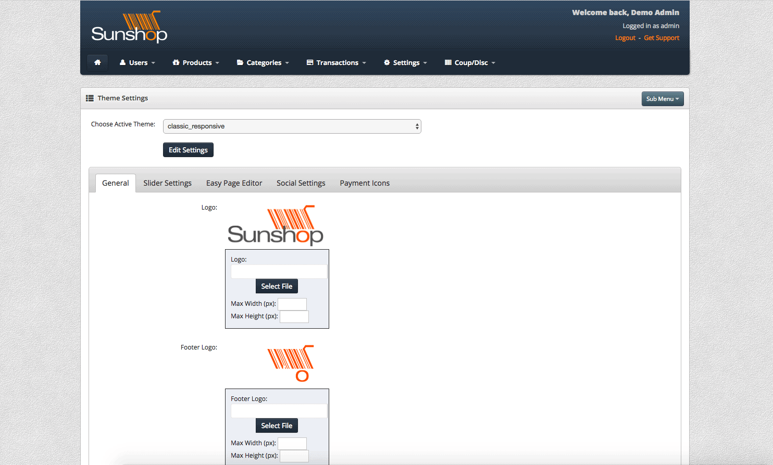Open the Payment Icons tab
The width and height of the screenshot is (773, 465).
365,183
